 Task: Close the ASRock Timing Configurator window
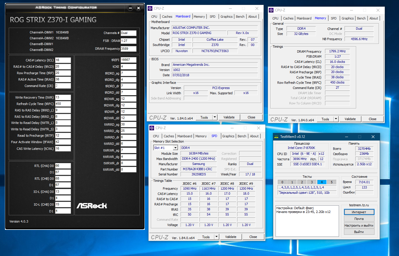pyautogui.click(x=139, y=8)
